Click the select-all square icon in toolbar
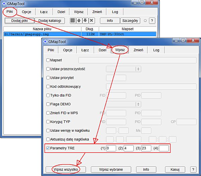 click(73, 21)
